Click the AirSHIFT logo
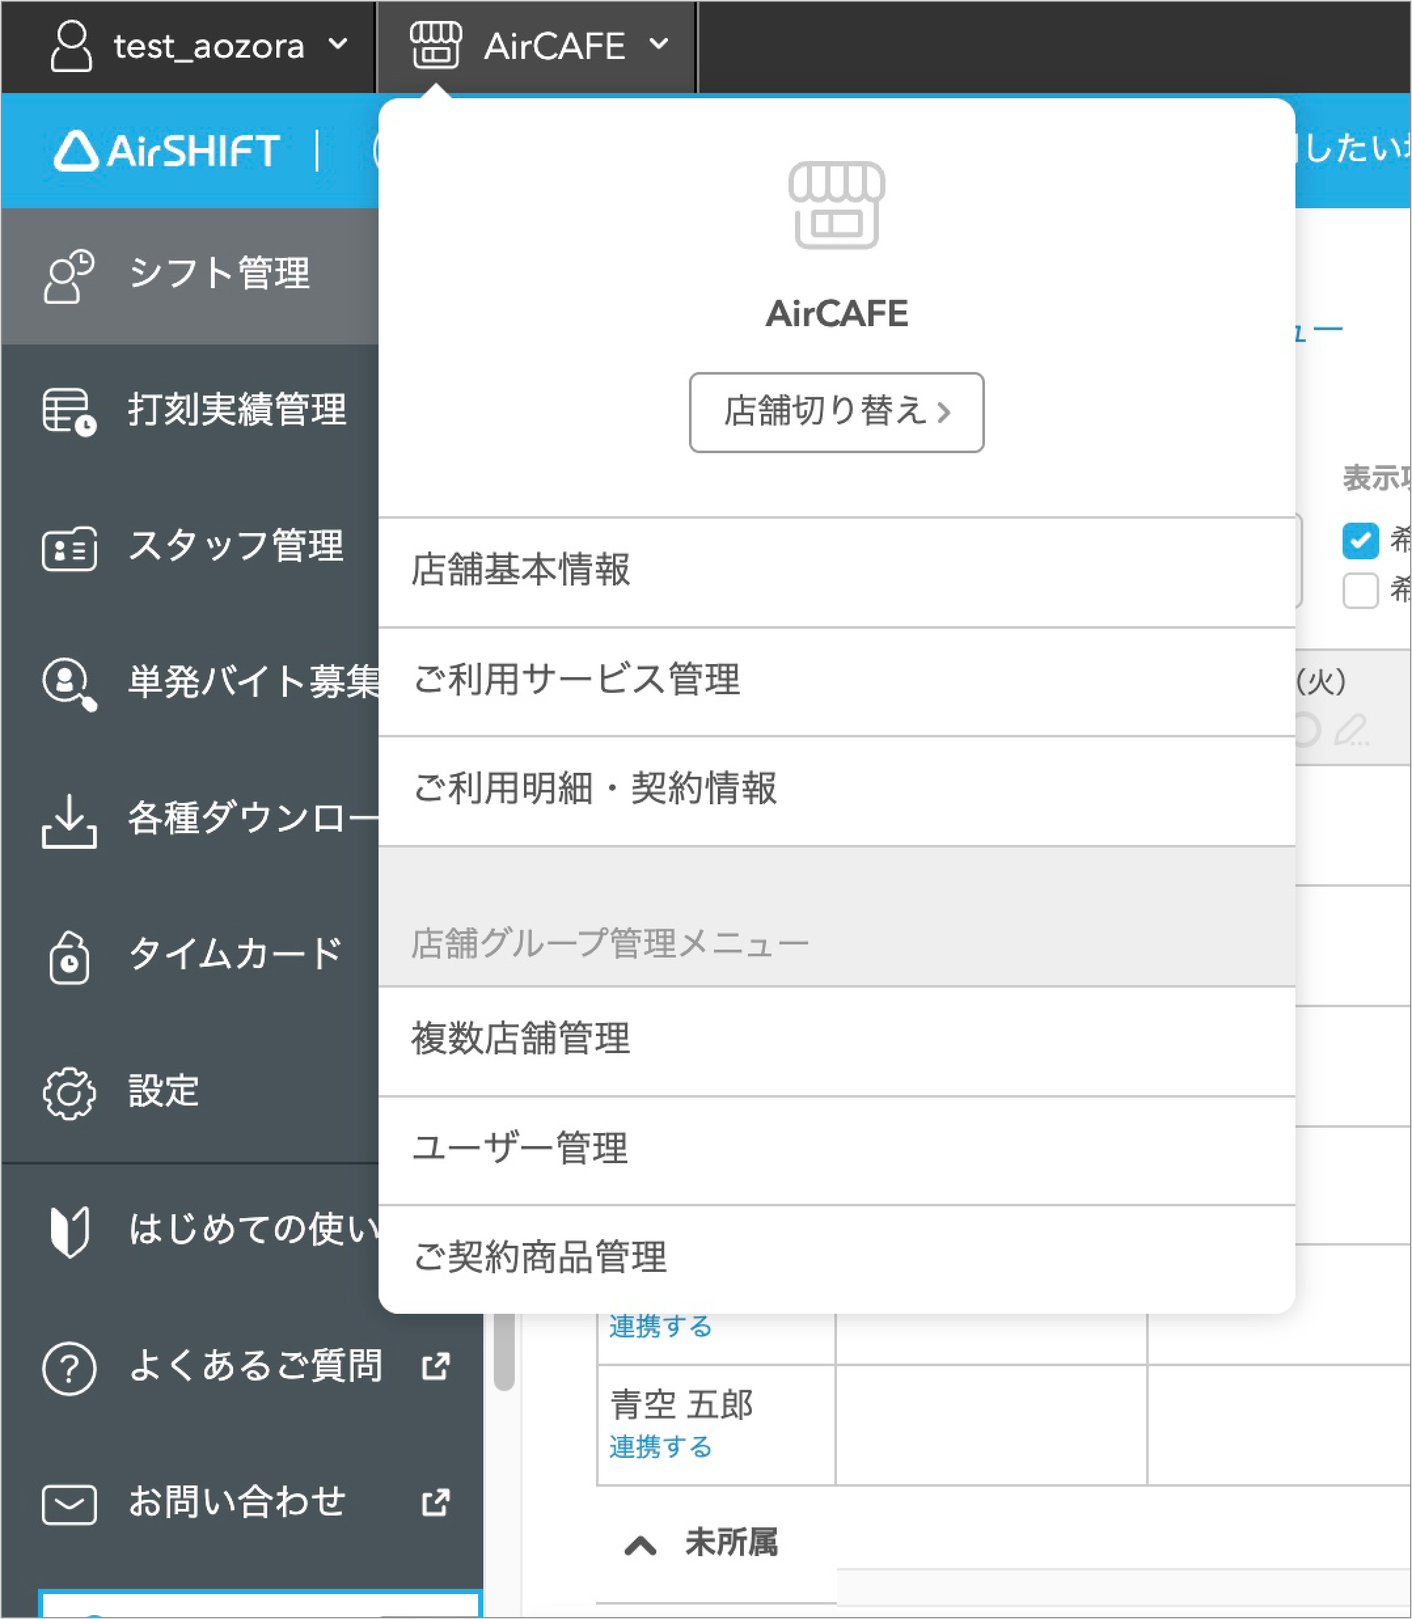The image size is (1412, 1619). pos(166,150)
